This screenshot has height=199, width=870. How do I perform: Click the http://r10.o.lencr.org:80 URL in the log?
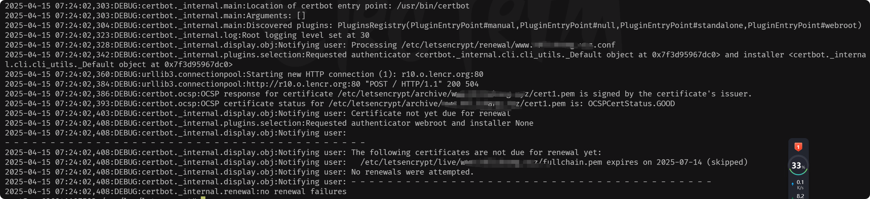303,84
